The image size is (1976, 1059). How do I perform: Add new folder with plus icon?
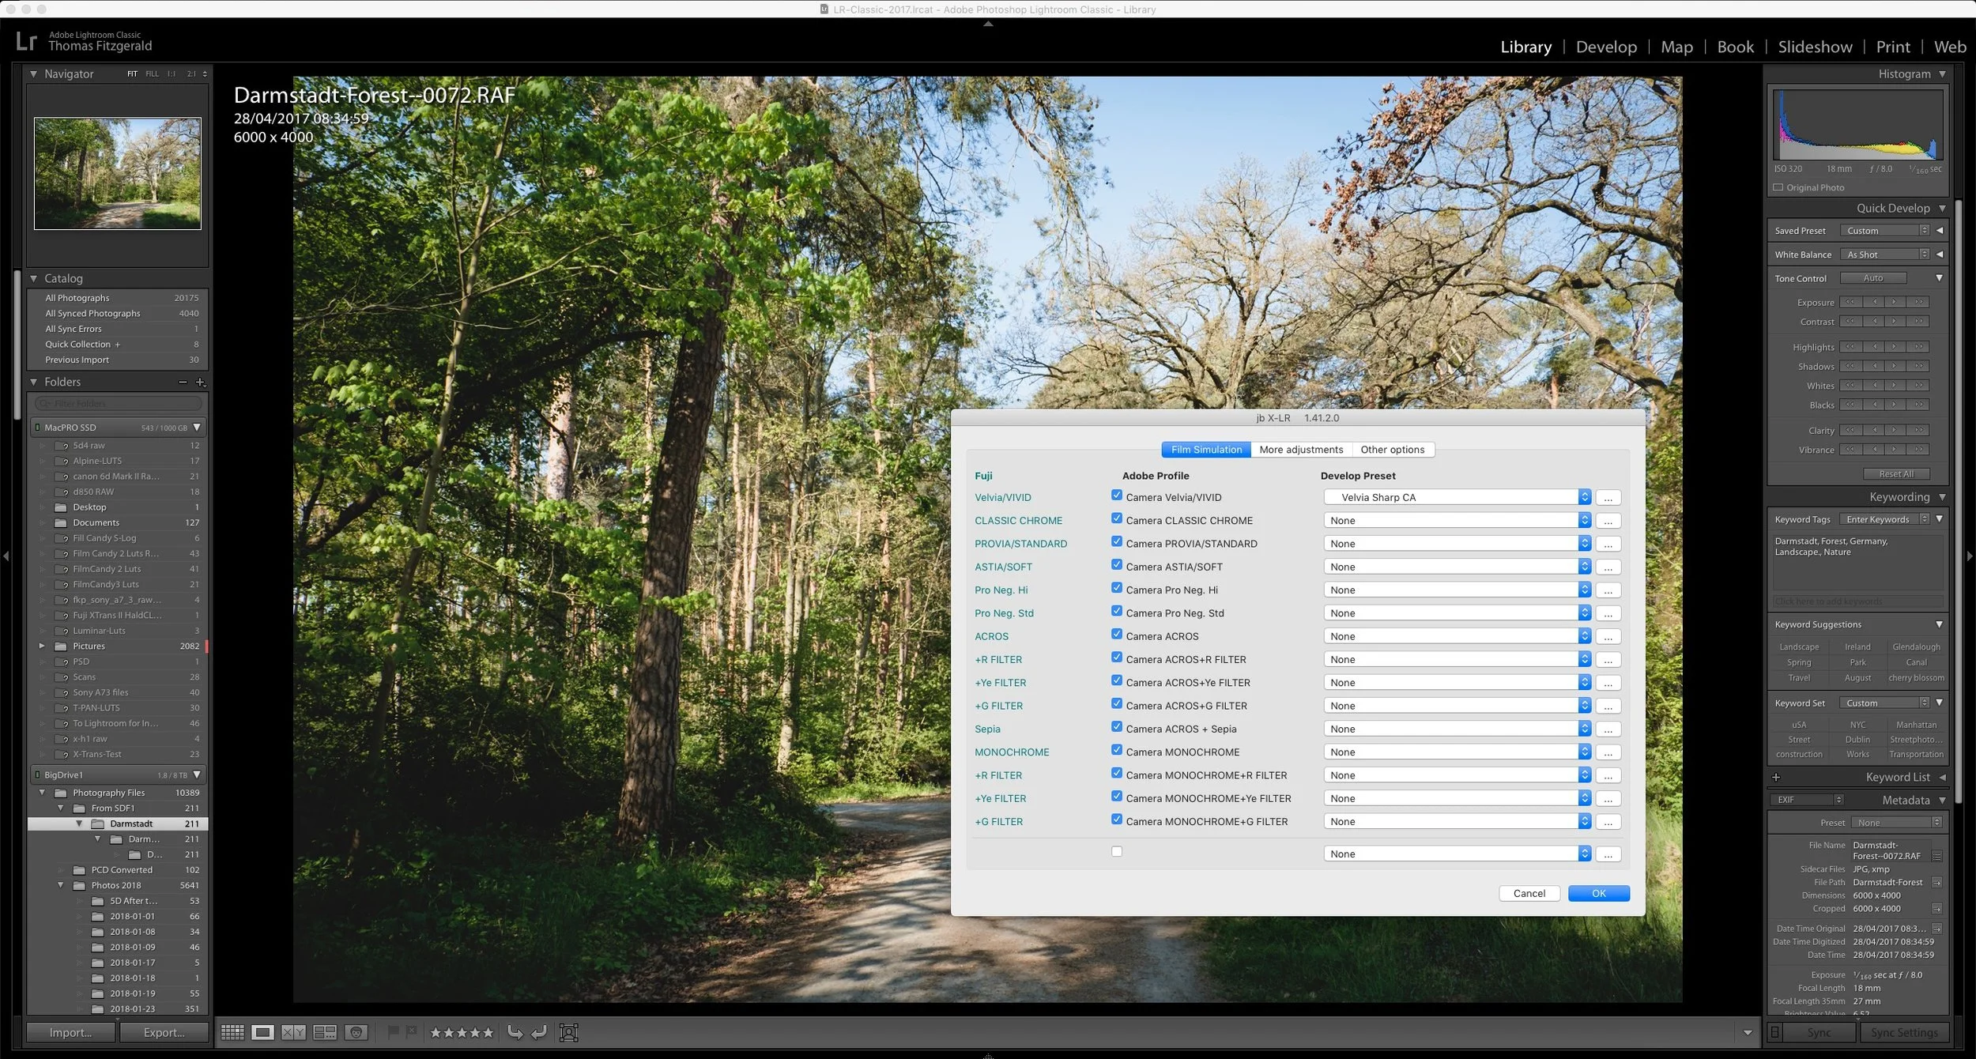(200, 383)
